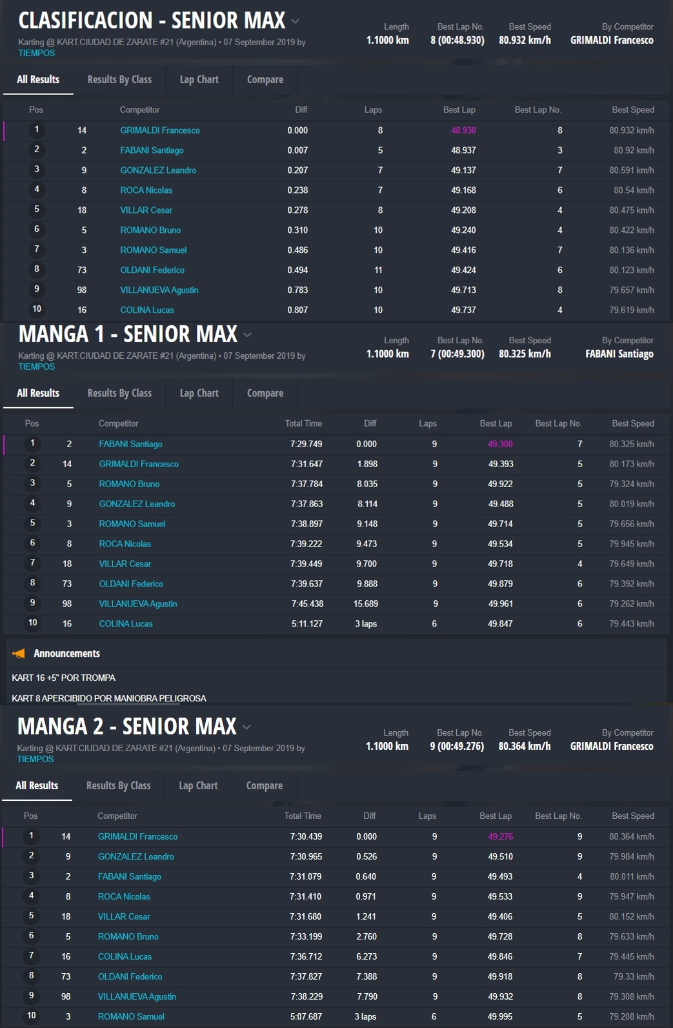Viewport: 673px width, 1028px height.
Task: Select All Results tab in Manga 2
Action: 37,785
